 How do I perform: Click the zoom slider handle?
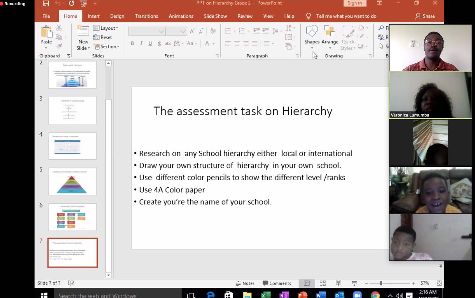pos(381,283)
